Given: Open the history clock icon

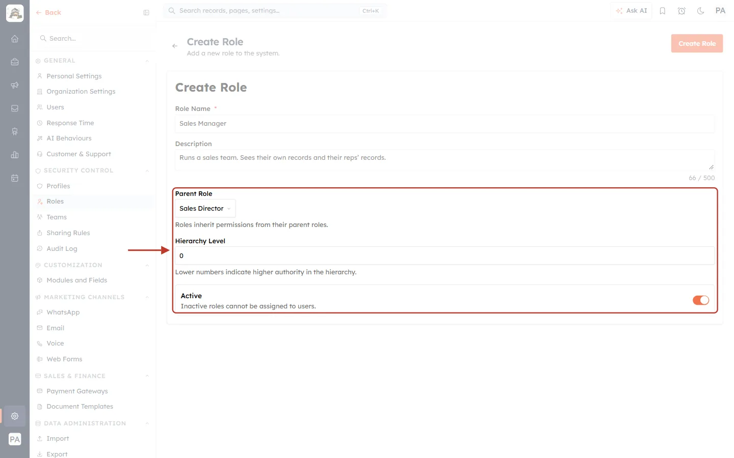Looking at the screenshot, I should 681,11.
